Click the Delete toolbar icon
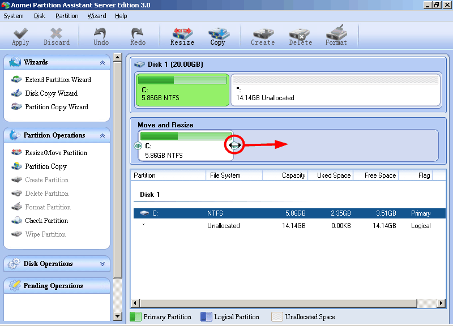The image size is (453, 326). [x=300, y=35]
